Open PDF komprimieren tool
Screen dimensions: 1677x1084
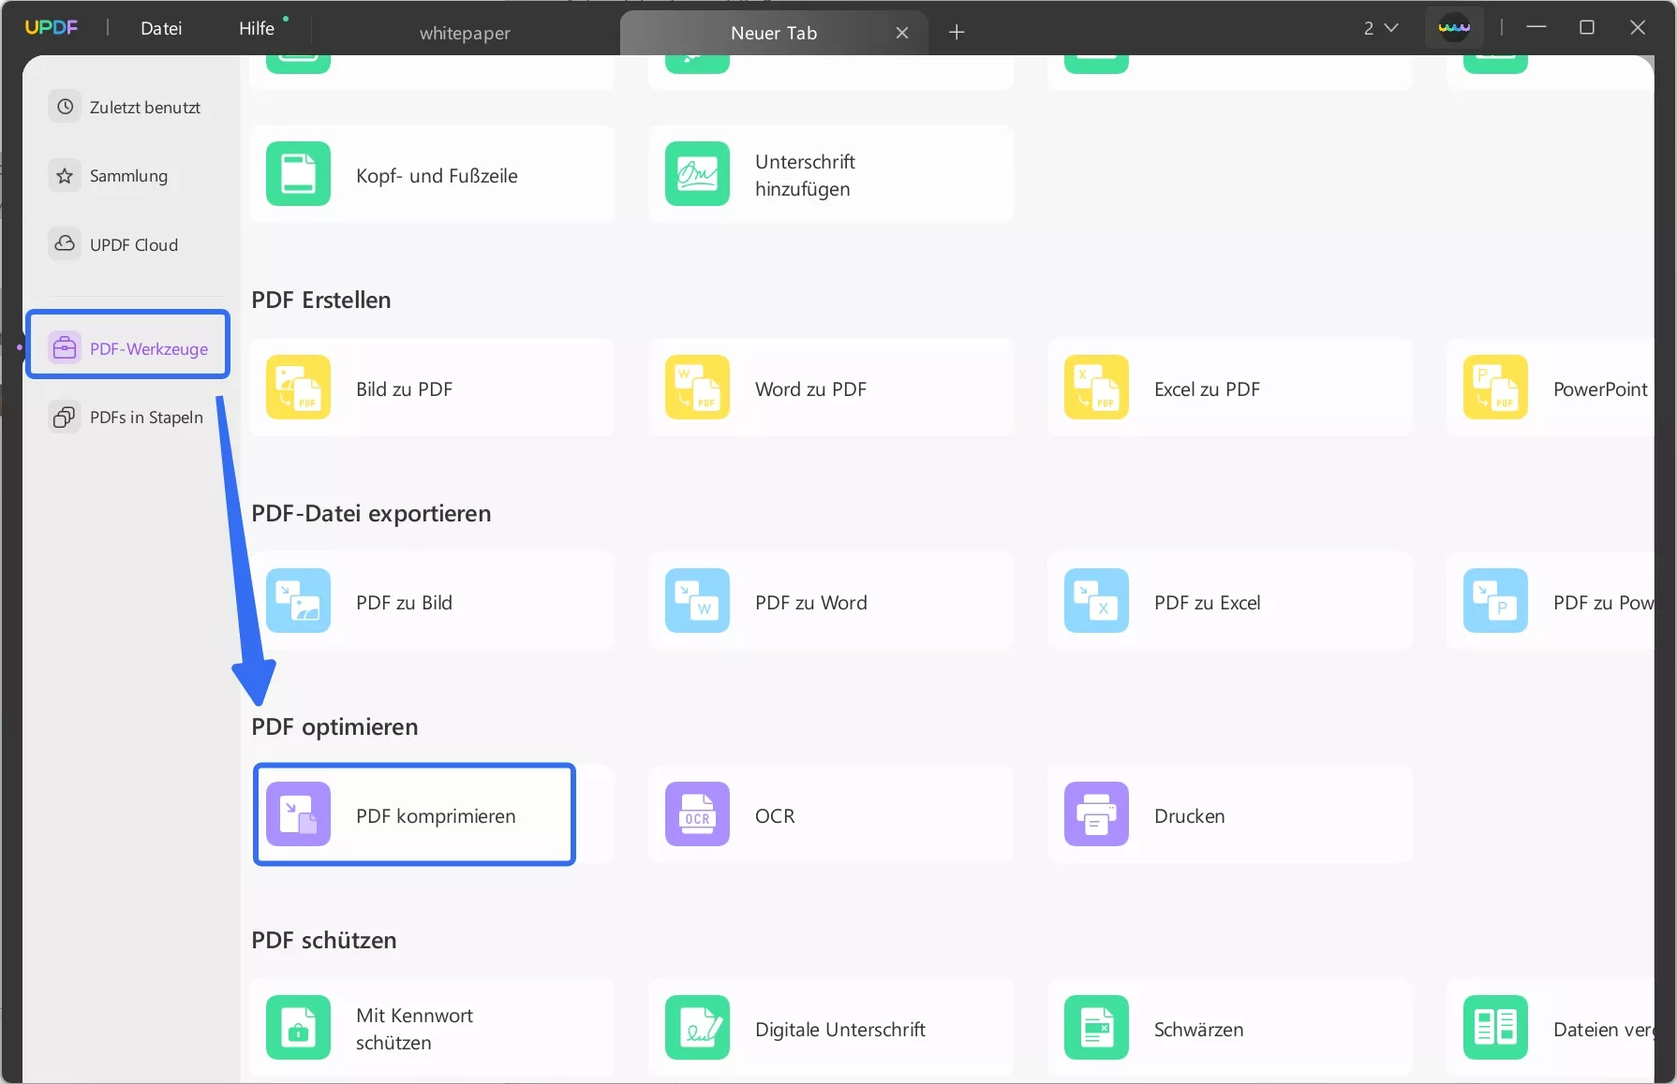point(432,814)
